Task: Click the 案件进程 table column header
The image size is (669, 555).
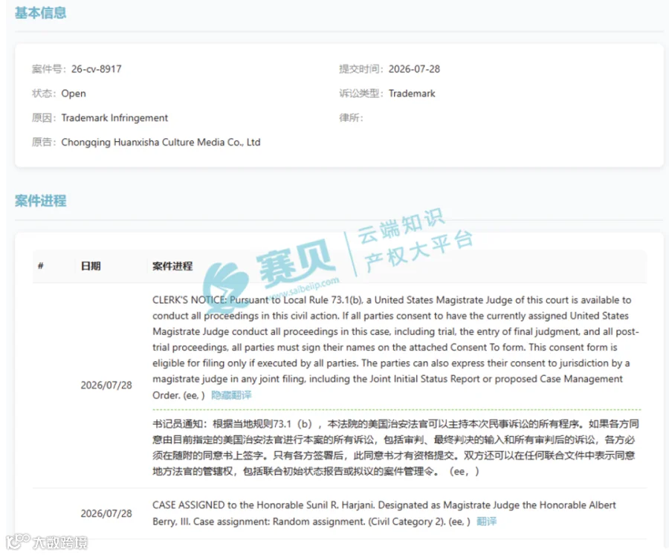Action: pos(172,266)
